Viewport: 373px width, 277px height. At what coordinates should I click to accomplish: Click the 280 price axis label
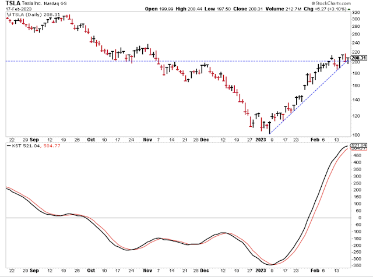pos(356,27)
